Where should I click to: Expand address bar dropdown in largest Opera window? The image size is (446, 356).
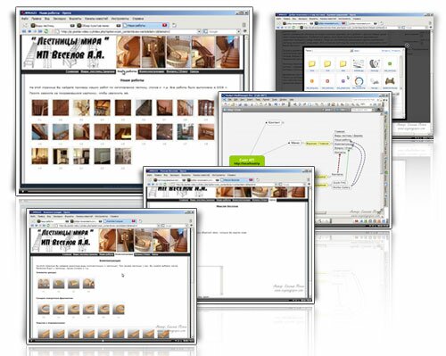coord(199,31)
